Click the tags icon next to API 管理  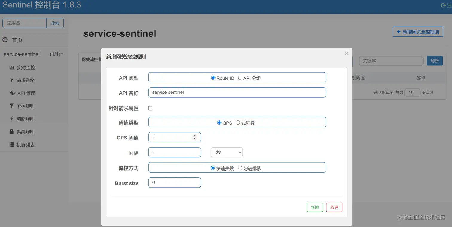pyautogui.click(x=12, y=93)
